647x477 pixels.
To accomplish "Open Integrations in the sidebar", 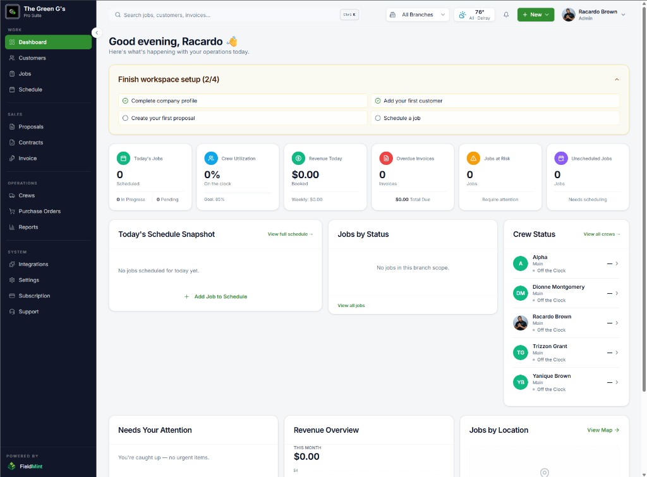I will point(48,264).
